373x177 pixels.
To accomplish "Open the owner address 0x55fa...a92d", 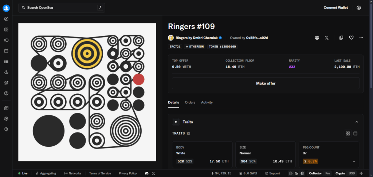I will click(257, 38).
